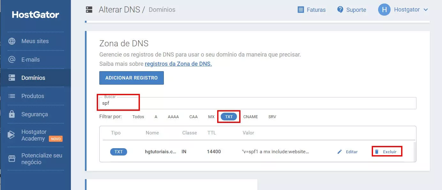Screen dimensions: 442x190
Task: Click the Tipo column header
Action: 116,133
